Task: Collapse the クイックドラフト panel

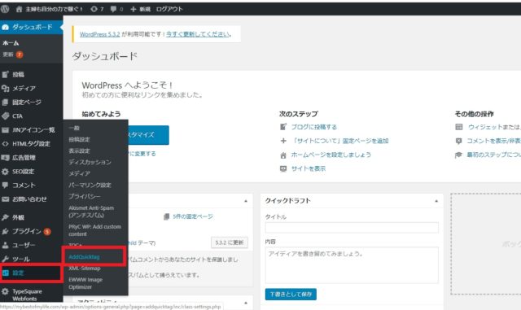Action: pyautogui.click(x=436, y=201)
